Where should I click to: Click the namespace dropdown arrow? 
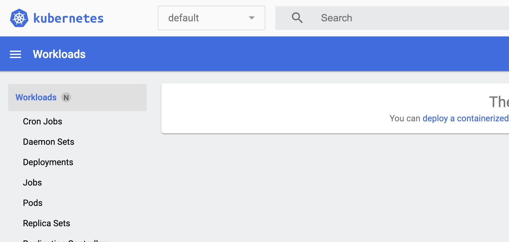click(252, 18)
